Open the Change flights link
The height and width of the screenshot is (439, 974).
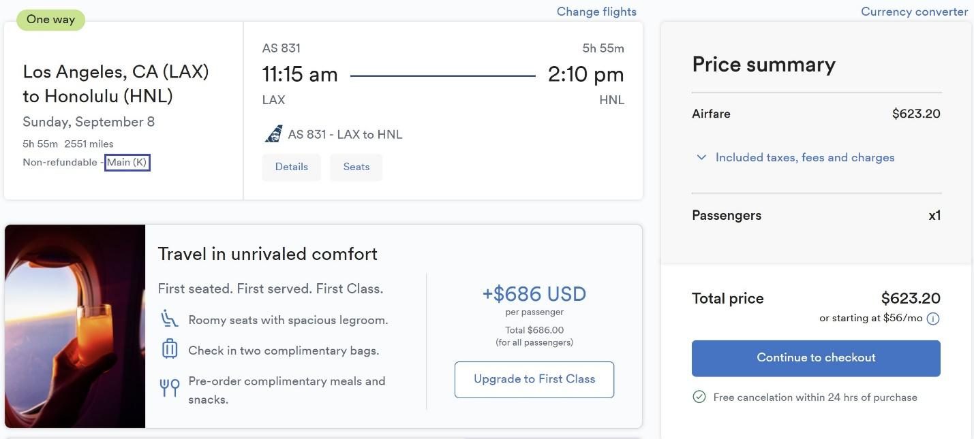click(x=596, y=12)
